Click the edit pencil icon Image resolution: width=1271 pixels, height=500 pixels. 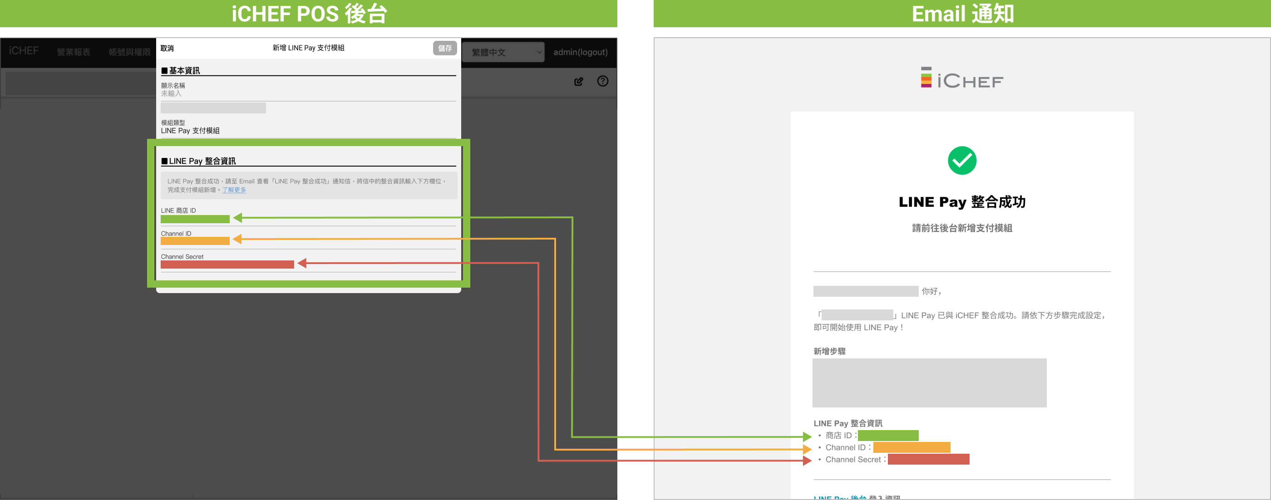point(578,81)
